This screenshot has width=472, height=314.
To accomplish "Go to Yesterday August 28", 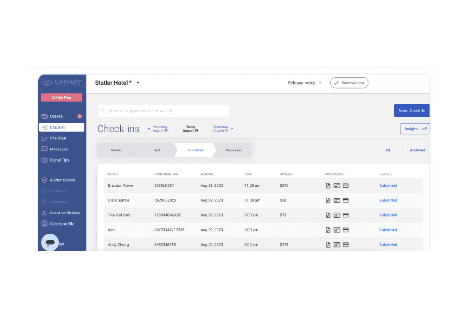I will point(160,129).
